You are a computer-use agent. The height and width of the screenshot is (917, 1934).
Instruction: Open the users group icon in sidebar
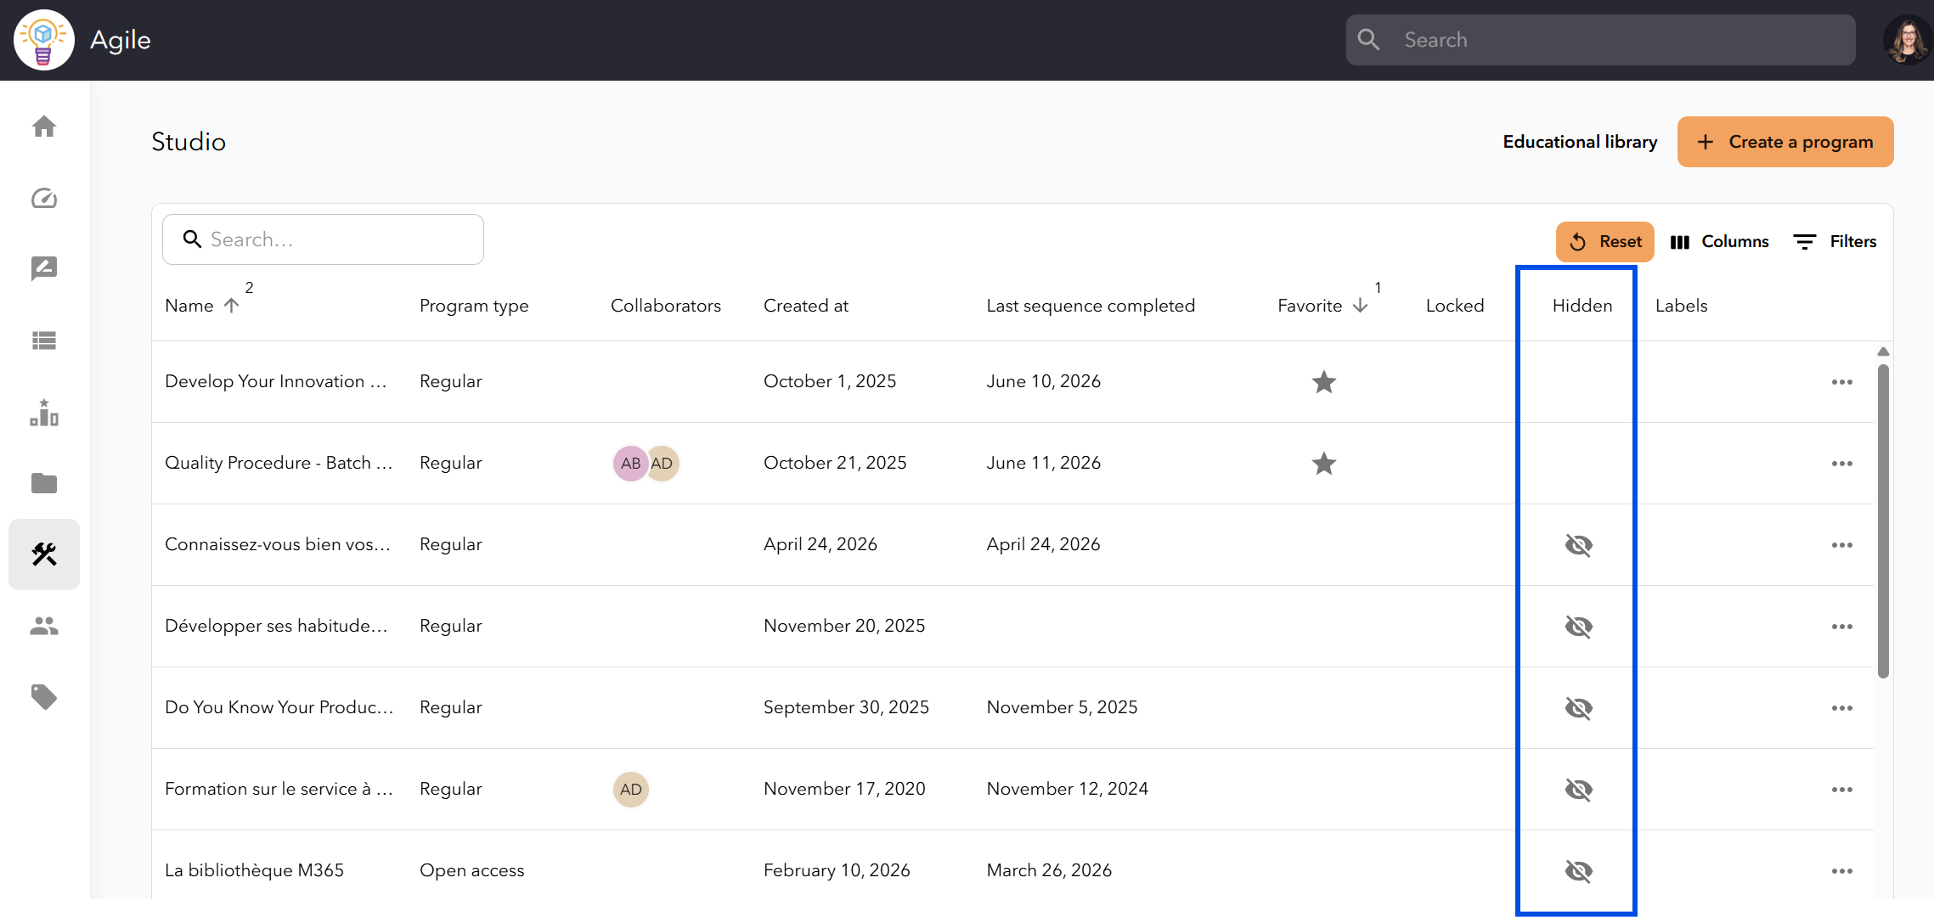click(x=44, y=626)
